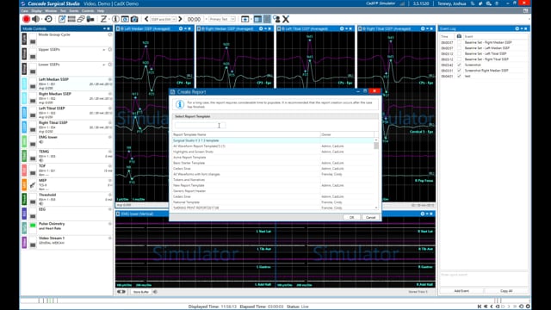Click the speaker icon under EMG lower mode
The width and height of the screenshot is (551, 310).
coord(41,142)
